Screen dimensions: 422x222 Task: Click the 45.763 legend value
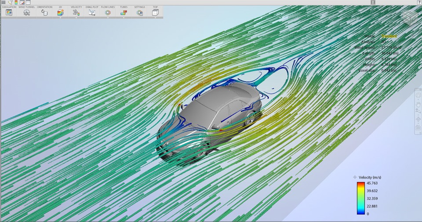tap(372, 183)
